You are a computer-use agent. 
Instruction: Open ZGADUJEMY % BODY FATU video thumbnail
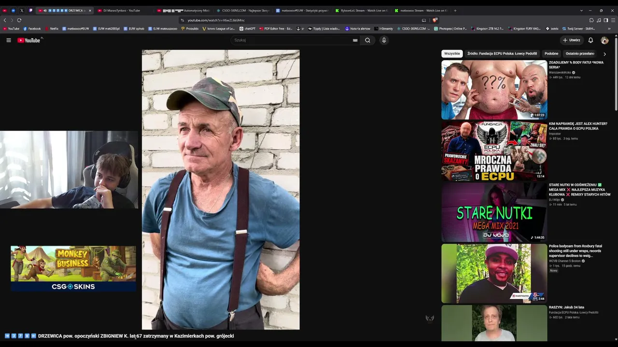pos(494,90)
